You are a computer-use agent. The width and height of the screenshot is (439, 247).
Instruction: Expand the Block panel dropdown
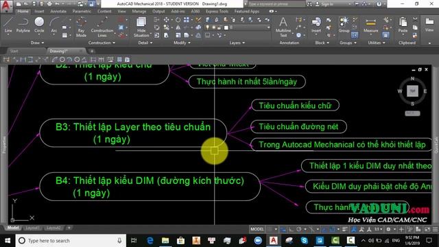pyautogui.click(x=322, y=43)
